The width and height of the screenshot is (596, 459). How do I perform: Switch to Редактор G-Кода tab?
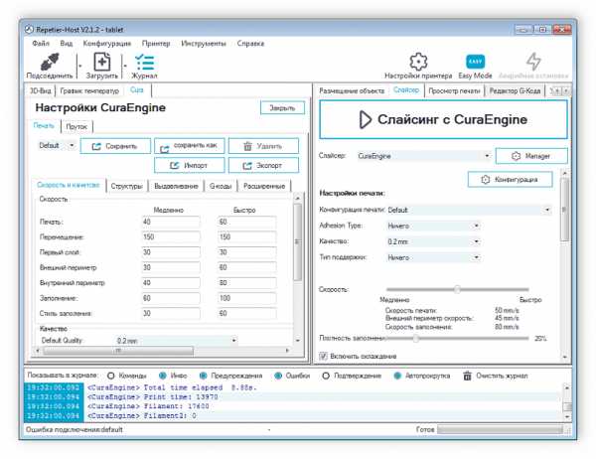515,90
